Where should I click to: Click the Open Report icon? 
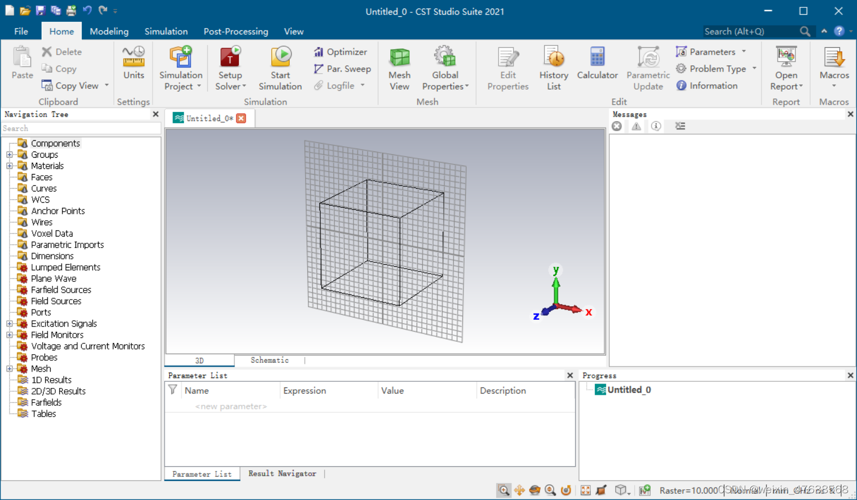tap(786, 57)
